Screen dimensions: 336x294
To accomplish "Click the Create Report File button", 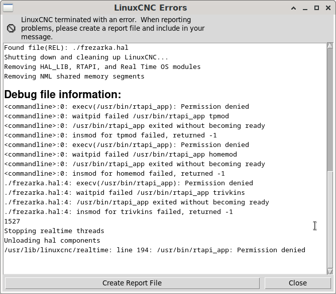I will (132, 283).
